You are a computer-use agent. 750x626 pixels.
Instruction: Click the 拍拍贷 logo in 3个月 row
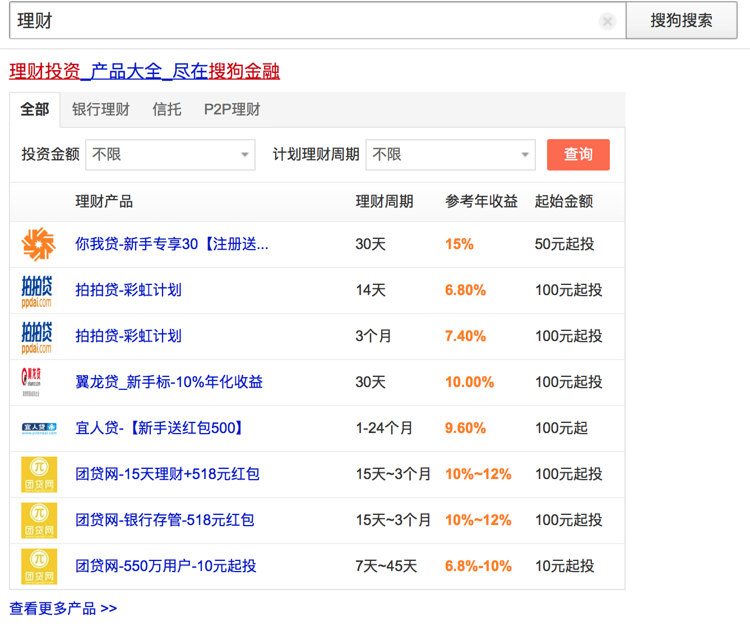tap(37, 337)
